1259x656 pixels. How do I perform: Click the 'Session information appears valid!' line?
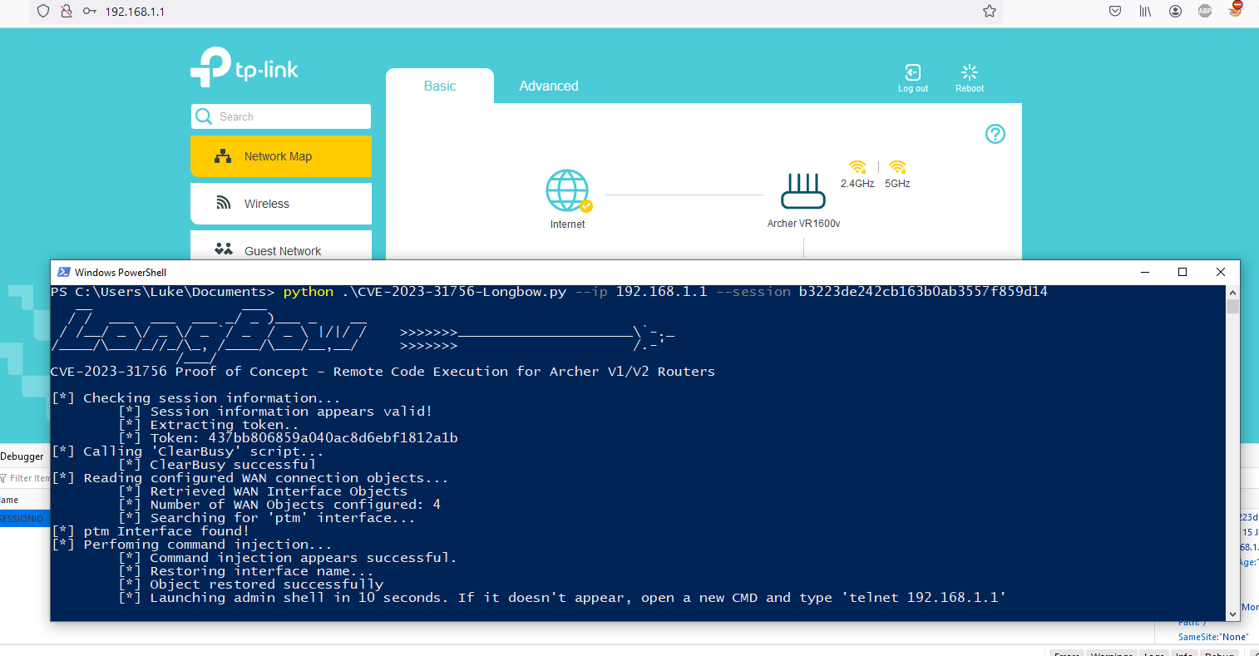(x=275, y=412)
